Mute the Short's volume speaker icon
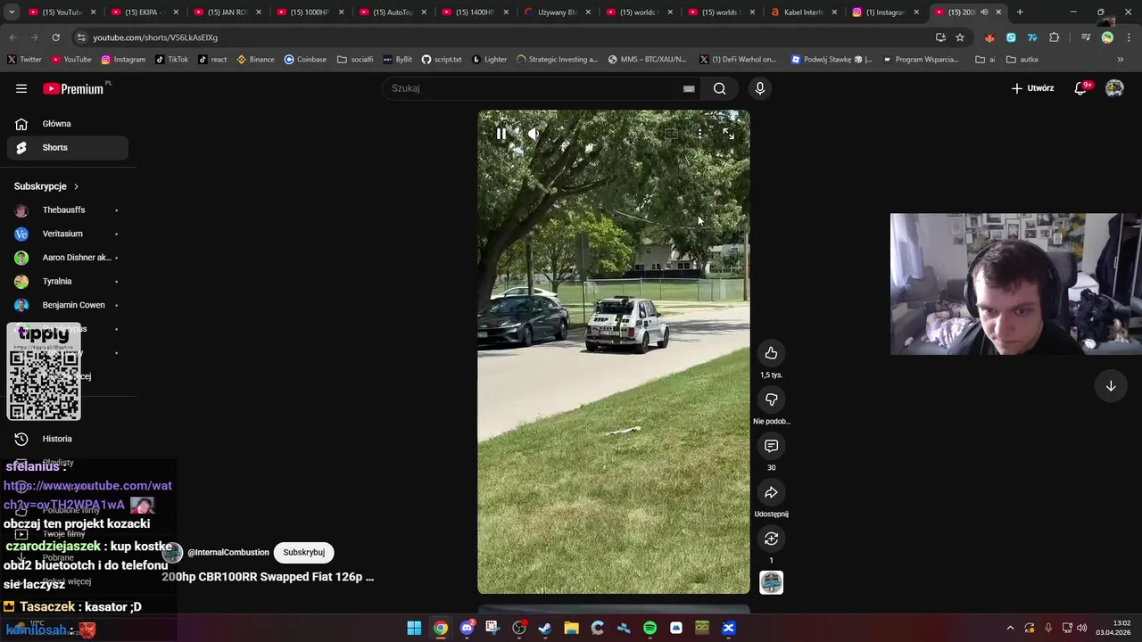Screen dimensions: 1142x642 coord(533,134)
